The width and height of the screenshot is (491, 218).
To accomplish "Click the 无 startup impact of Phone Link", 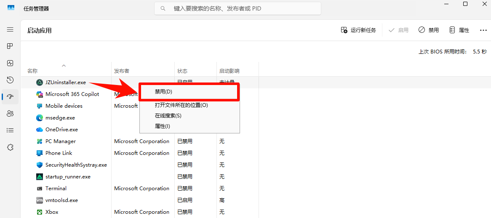I will tap(222, 153).
